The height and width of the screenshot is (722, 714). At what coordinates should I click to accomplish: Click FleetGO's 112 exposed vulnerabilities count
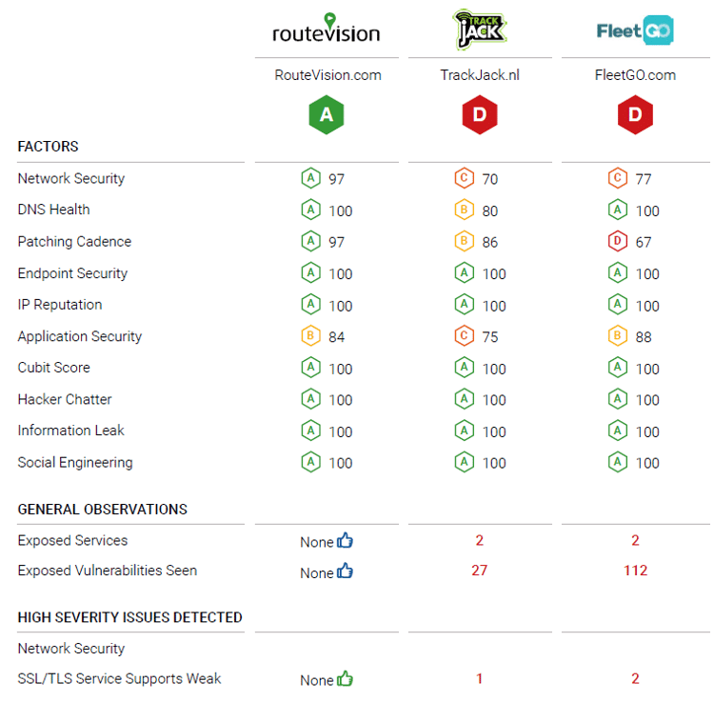click(x=635, y=571)
